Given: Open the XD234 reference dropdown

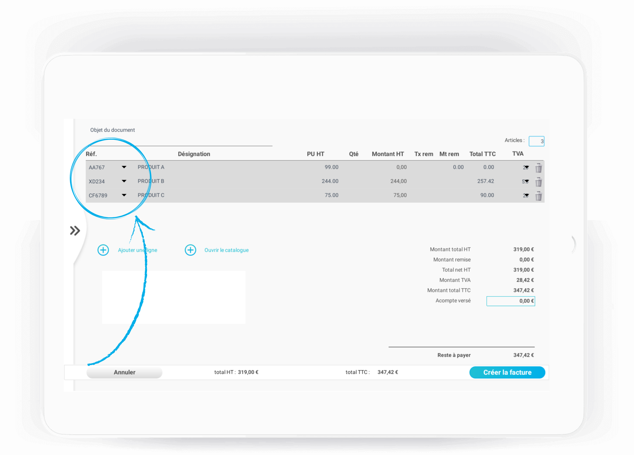Looking at the screenshot, I should point(124,181).
